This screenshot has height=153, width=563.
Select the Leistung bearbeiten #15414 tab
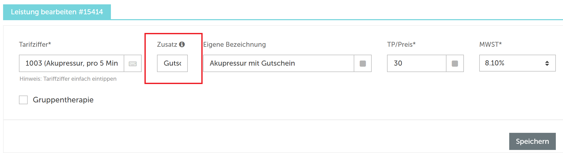point(57,12)
